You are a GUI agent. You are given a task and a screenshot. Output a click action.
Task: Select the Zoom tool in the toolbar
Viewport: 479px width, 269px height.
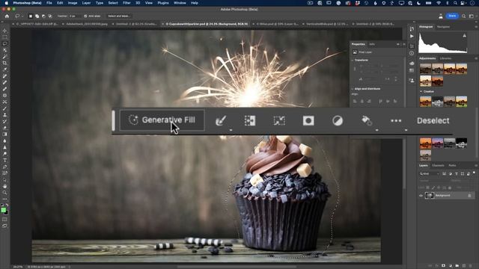click(4, 193)
